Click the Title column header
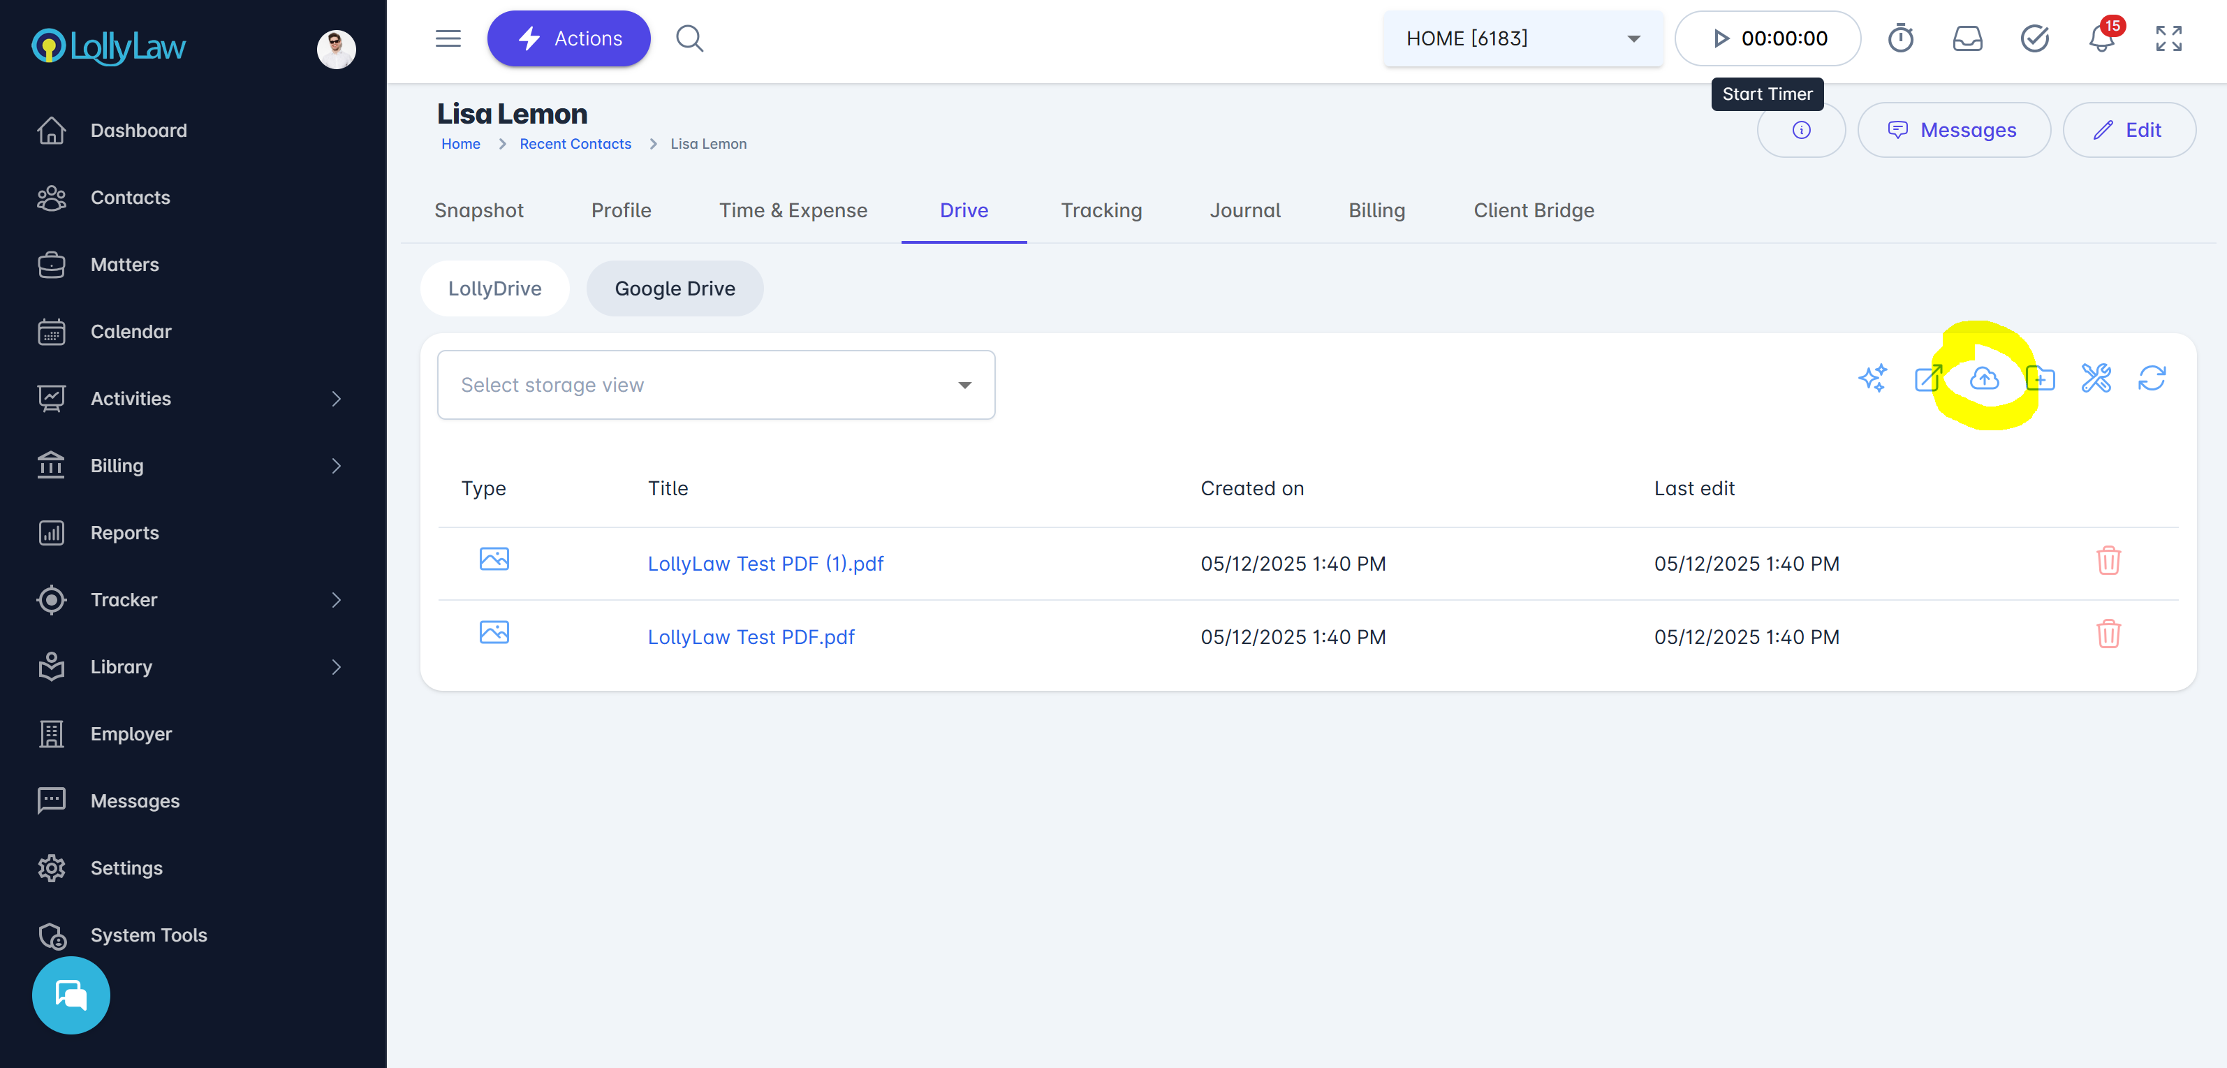2227x1068 pixels. 668,489
